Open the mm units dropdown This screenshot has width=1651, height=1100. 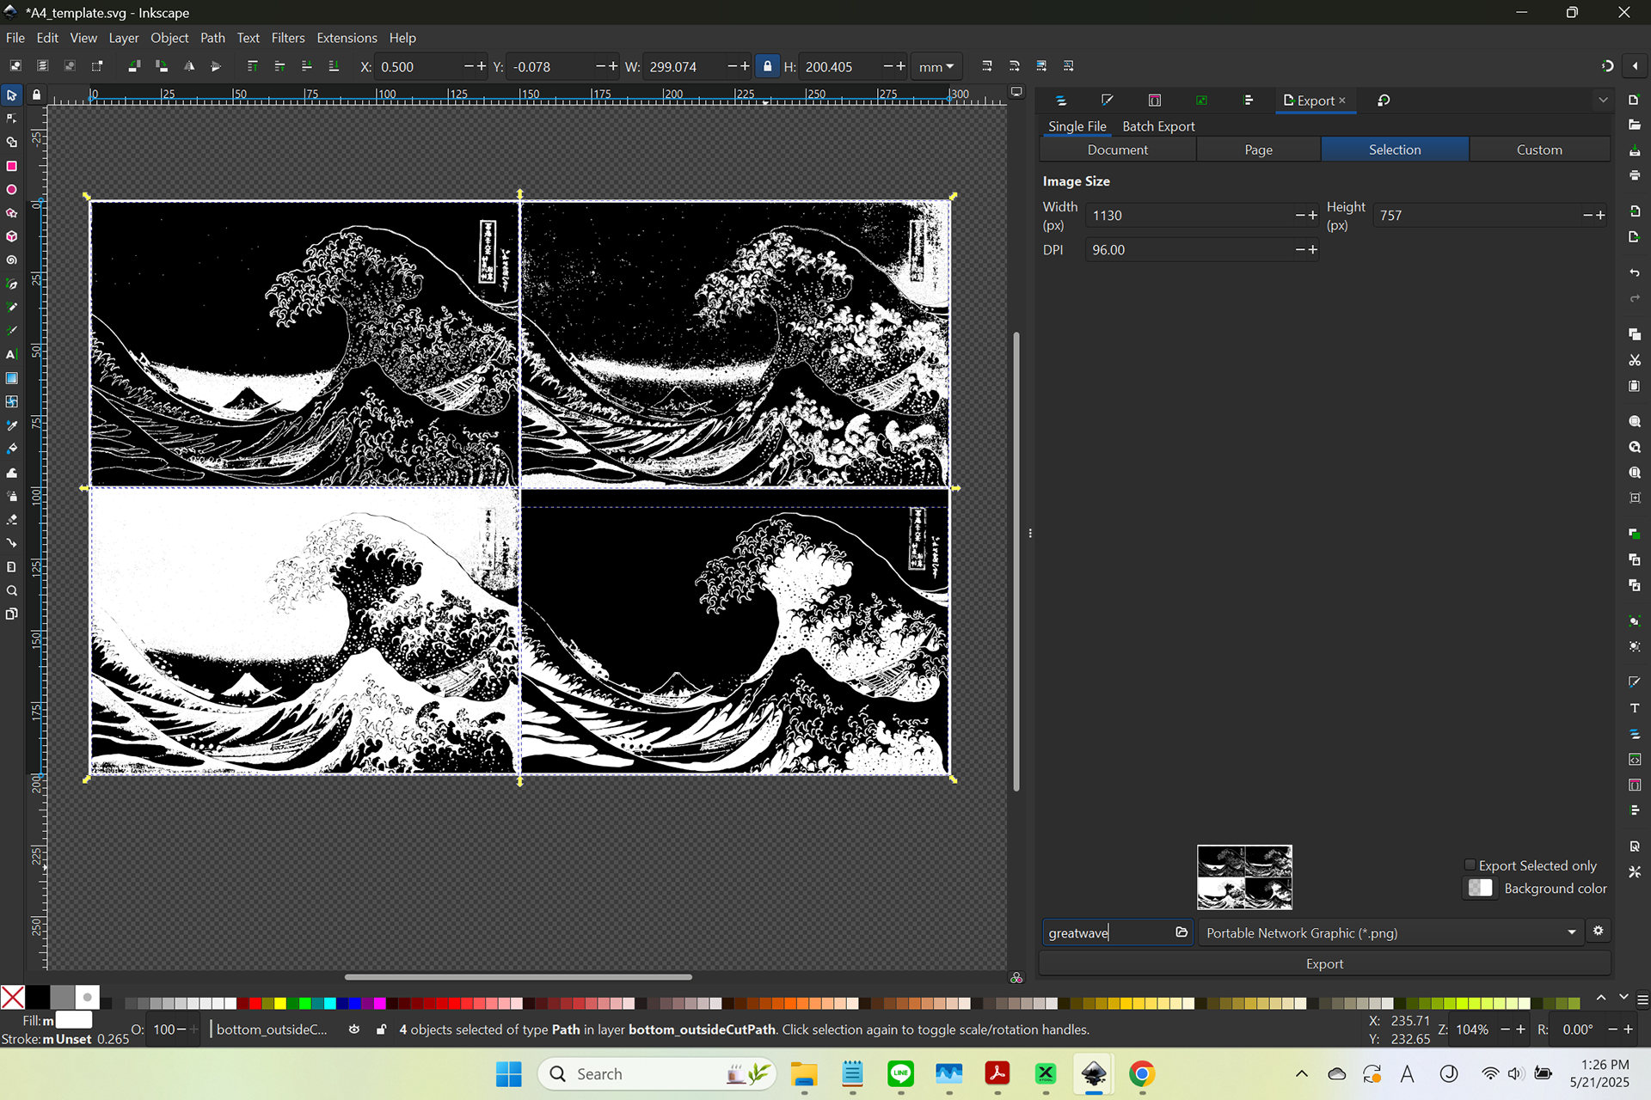point(936,66)
